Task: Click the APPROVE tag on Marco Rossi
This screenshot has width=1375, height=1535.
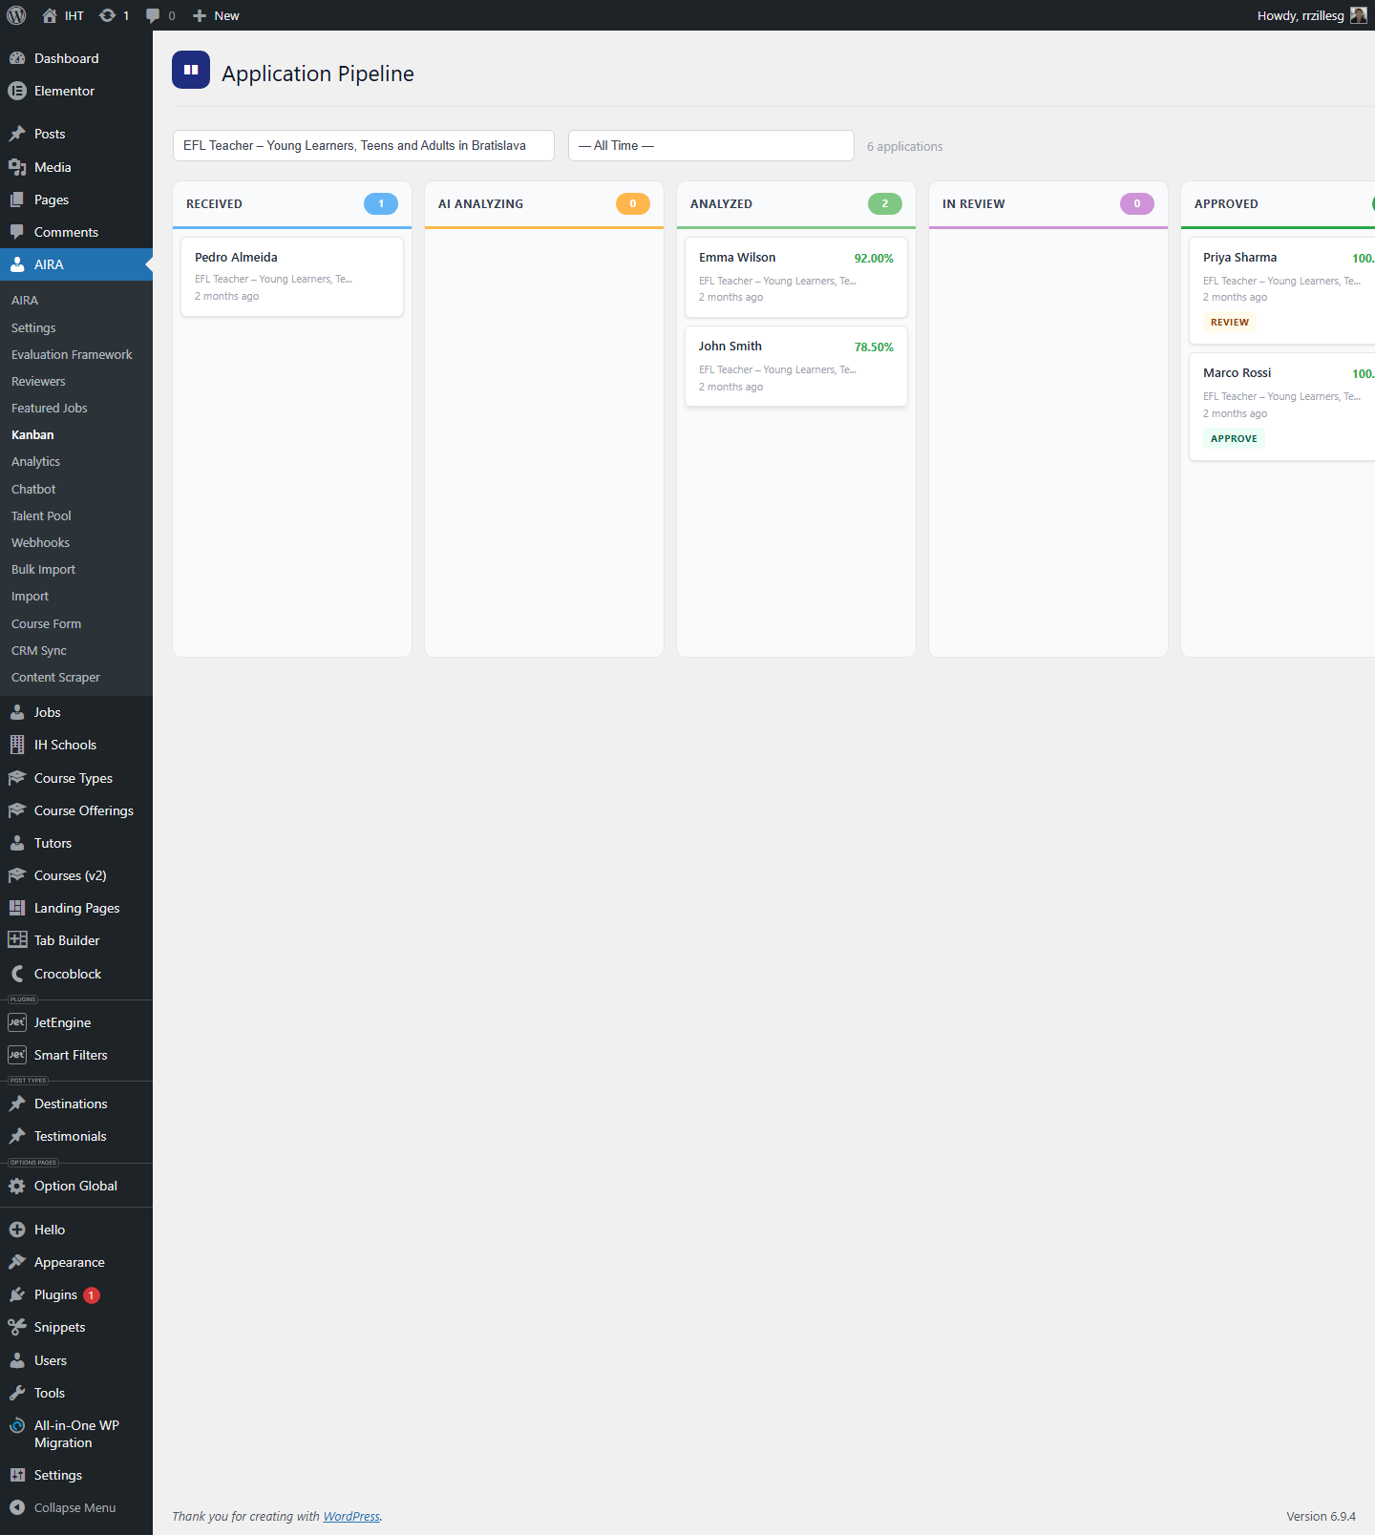Action: [x=1234, y=438]
